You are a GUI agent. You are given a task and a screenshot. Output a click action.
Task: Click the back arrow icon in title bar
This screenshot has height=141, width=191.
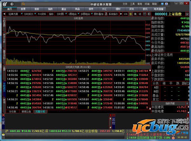[12, 4]
